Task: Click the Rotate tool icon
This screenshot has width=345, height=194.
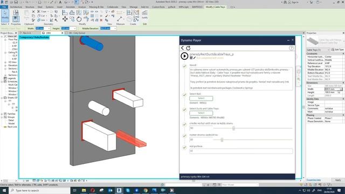Action: click(79, 19)
